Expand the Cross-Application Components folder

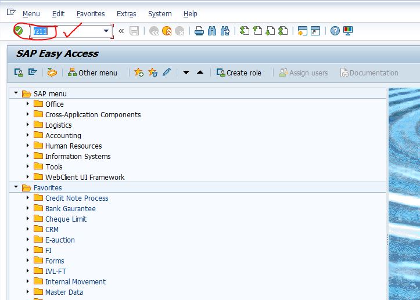(x=27, y=114)
